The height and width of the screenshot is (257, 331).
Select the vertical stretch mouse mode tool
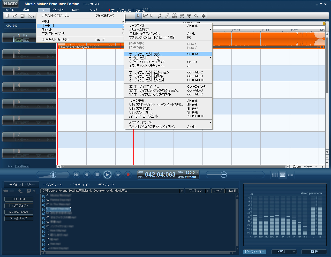click(x=204, y=16)
